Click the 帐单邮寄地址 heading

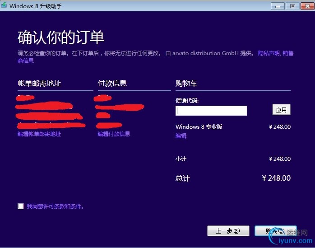(39, 83)
